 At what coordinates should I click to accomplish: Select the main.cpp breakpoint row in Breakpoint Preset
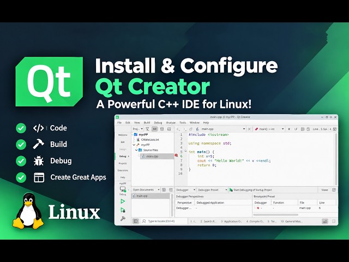pos(294,208)
